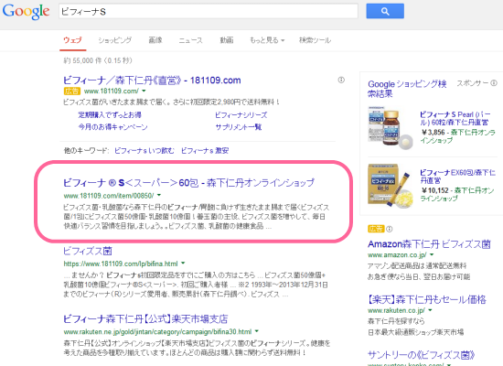The image size is (503, 366).
Task: Click the price text ¥3,856
Action: [433, 133]
